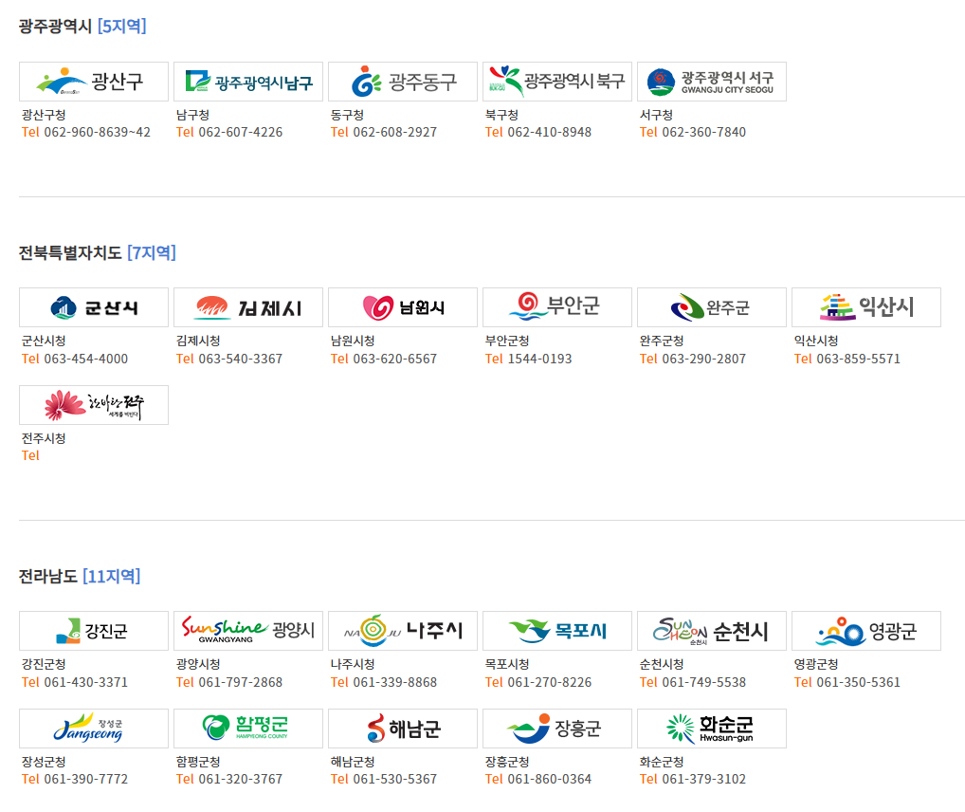Open the Sunshine 광양시 logo
The height and width of the screenshot is (812, 965).
[x=248, y=631]
